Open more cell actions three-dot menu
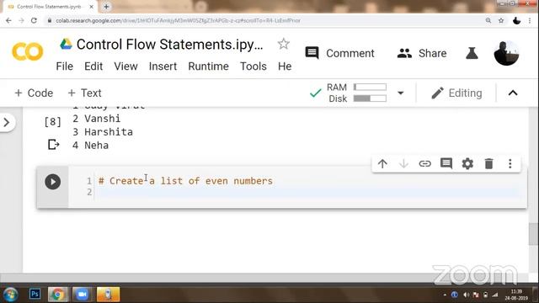The image size is (539, 303). (x=510, y=163)
